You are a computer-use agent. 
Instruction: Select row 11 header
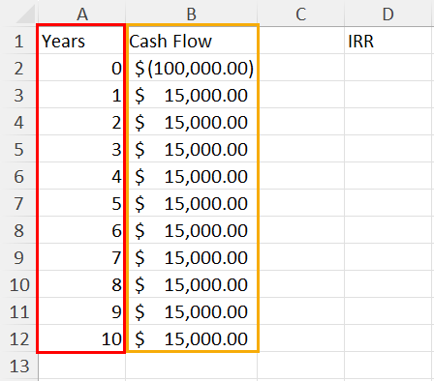tap(19, 311)
